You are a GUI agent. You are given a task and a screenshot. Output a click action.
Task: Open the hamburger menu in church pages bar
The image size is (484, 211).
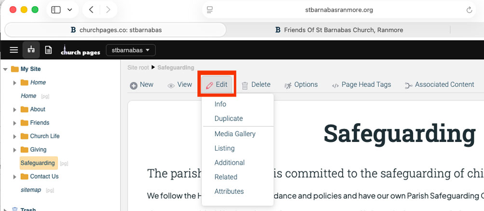click(14, 50)
